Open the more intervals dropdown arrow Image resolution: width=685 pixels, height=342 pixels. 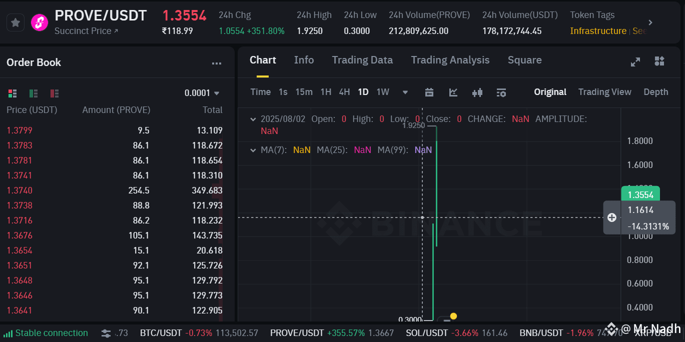click(x=405, y=92)
